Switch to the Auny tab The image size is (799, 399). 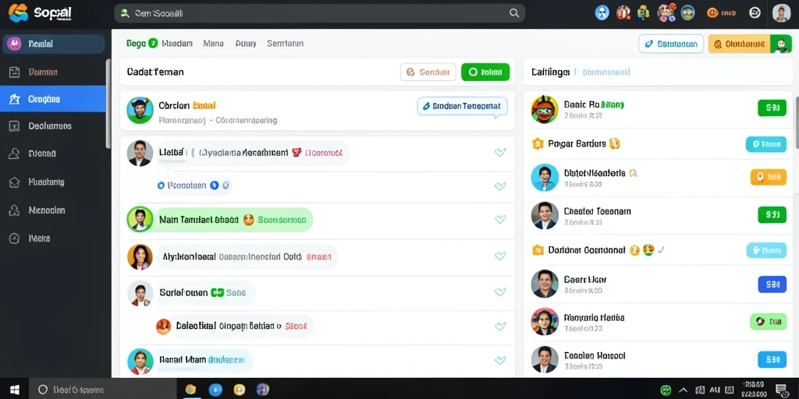click(x=246, y=44)
